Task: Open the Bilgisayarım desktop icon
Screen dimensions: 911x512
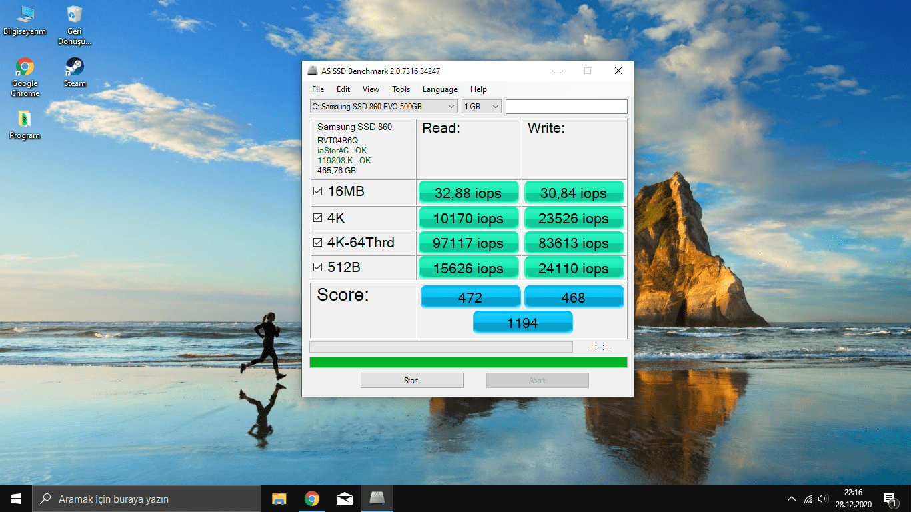Action: click(25, 20)
